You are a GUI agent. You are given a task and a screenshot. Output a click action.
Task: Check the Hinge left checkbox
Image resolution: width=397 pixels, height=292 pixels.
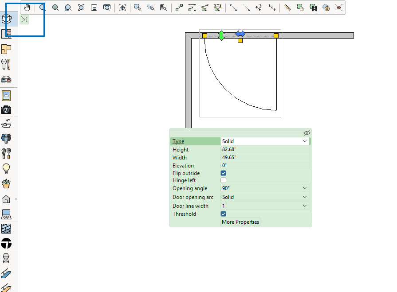[223, 180]
